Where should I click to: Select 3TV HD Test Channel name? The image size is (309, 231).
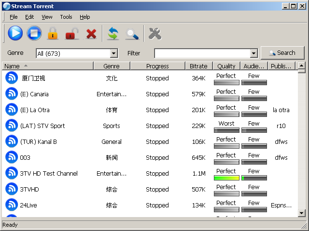coord(49,174)
